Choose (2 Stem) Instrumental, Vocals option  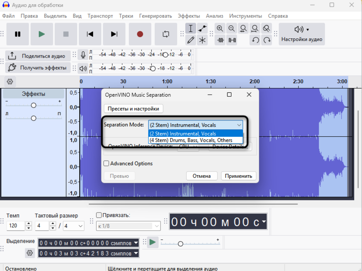pos(195,134)
